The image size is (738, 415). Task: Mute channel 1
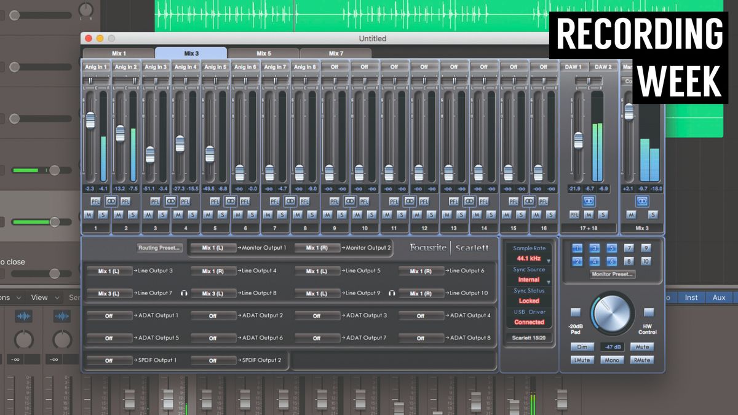pyautogui.click(x=90, y=215)
